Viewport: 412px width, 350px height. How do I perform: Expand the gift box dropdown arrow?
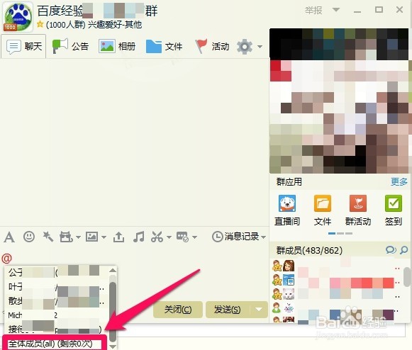pos(78,237)
